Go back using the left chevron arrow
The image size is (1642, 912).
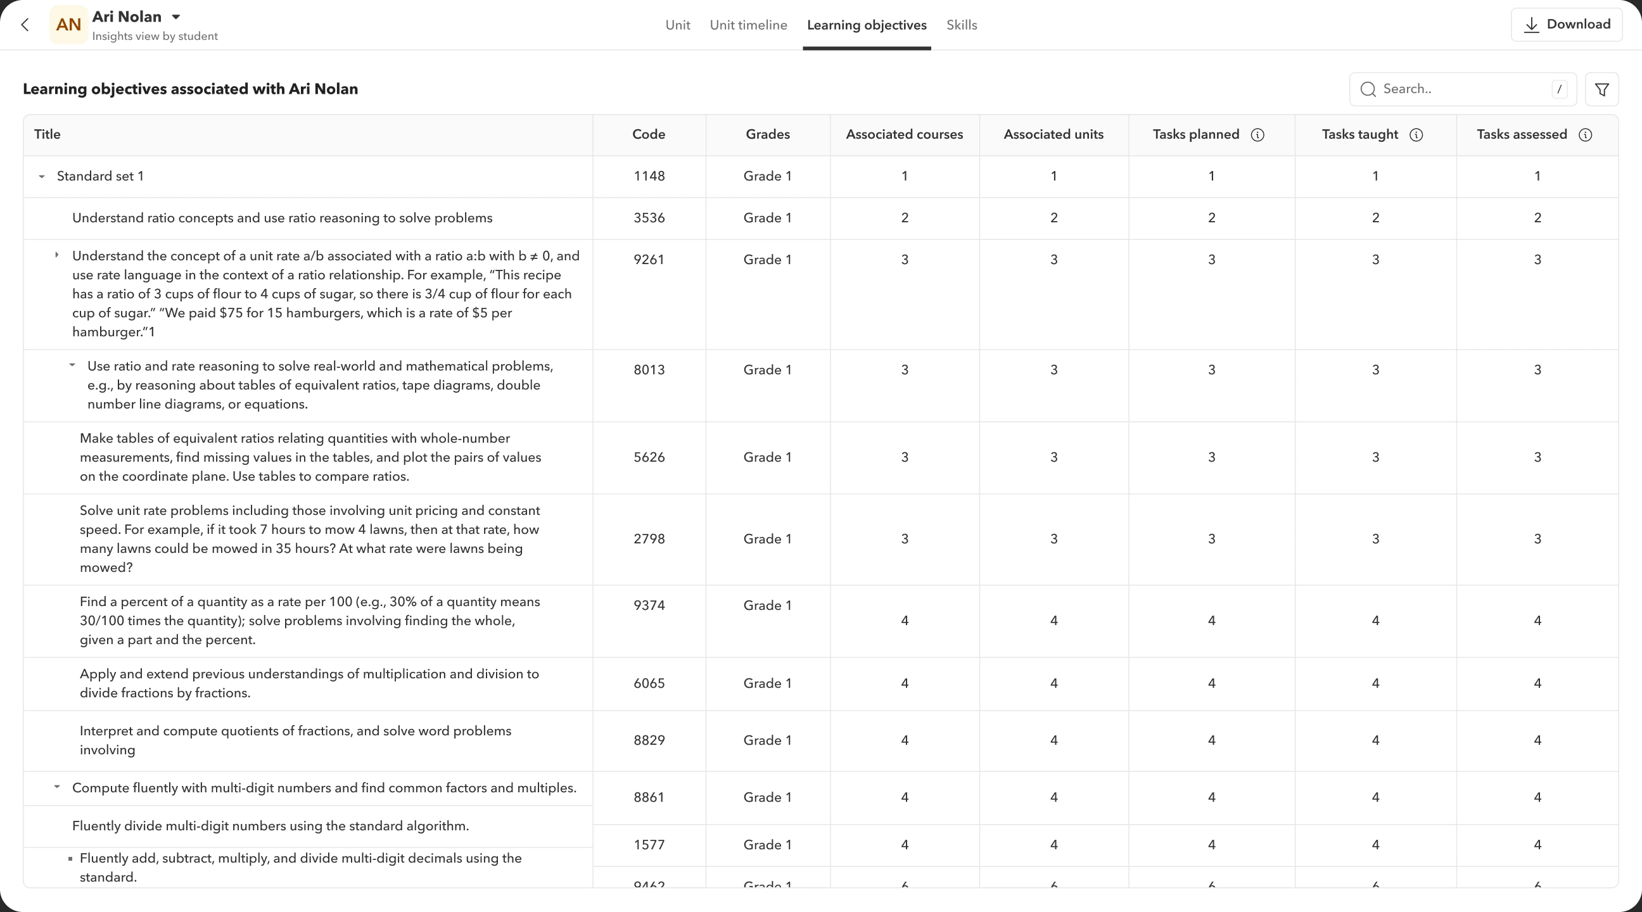click(25, 25)
